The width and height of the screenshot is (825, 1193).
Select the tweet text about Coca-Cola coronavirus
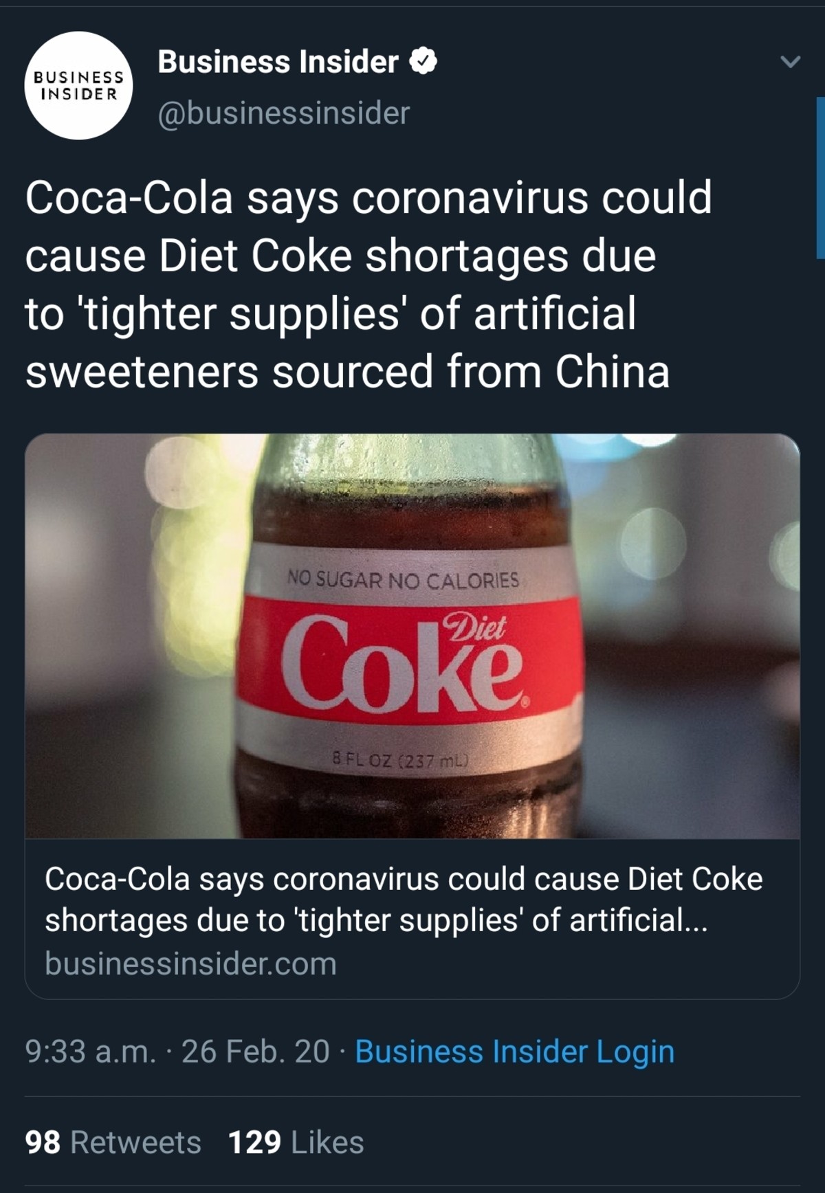[x=368, y=284]
